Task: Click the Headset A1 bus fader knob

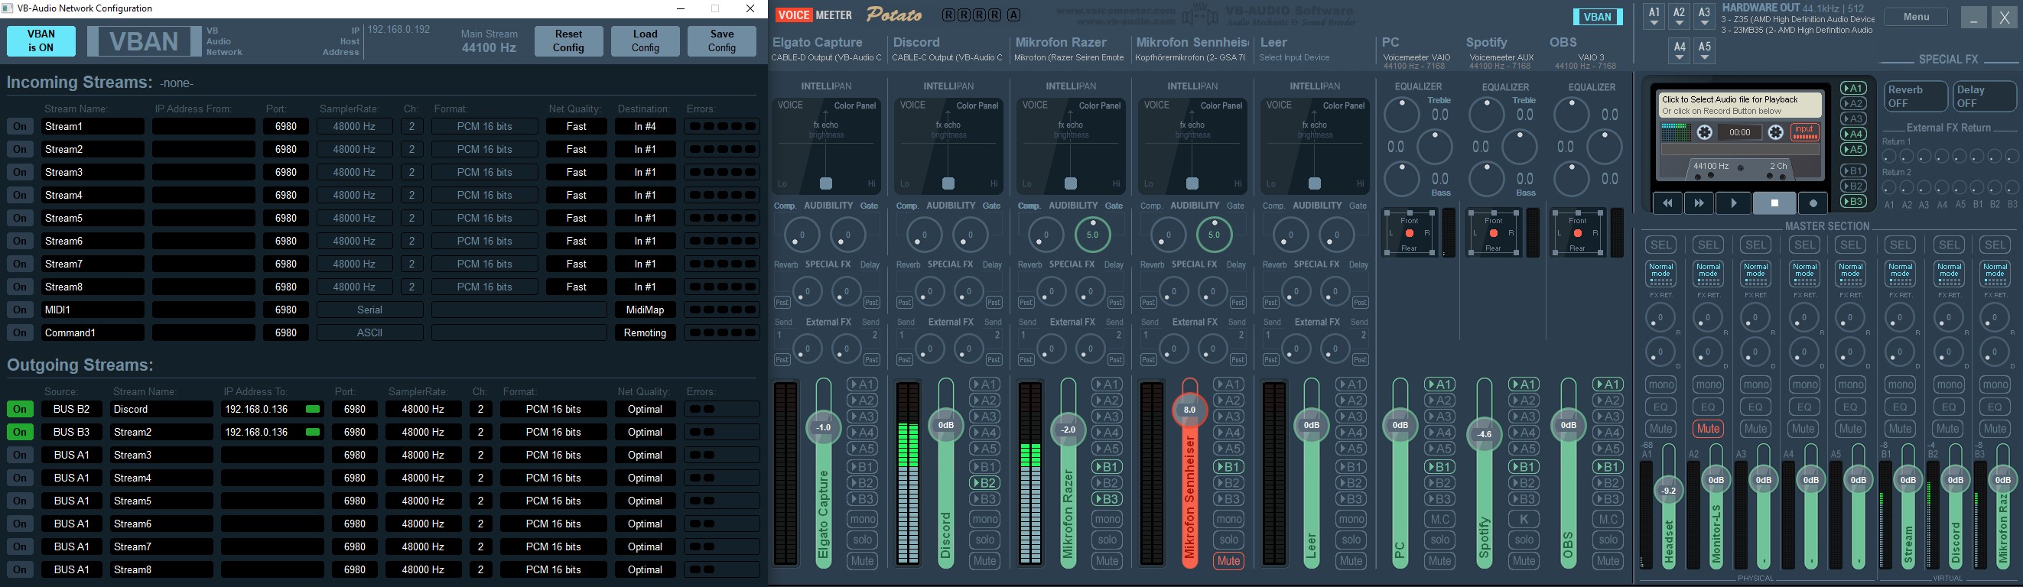Action: click(x=1669, y=491)
